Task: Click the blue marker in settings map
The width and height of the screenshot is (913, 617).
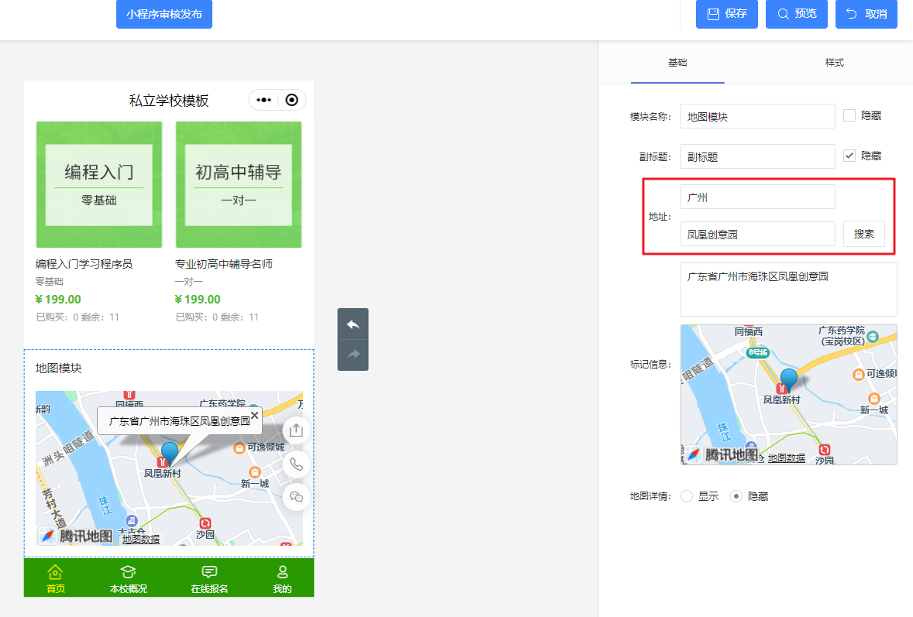Action: pos(789,380)
